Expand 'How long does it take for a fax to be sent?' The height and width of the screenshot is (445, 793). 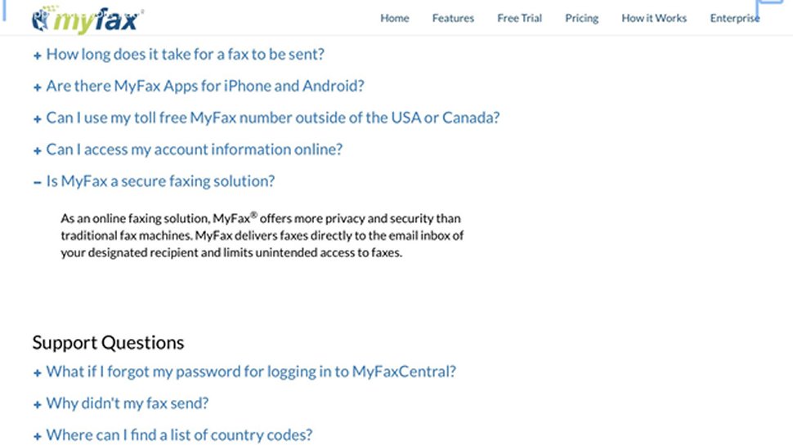[185, 54]
